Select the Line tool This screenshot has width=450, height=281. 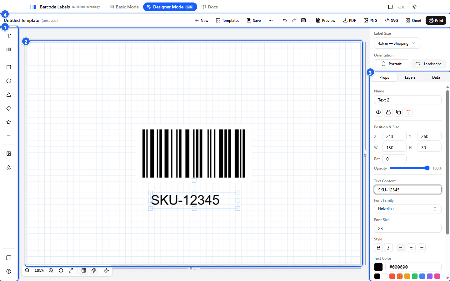[9, 136]
